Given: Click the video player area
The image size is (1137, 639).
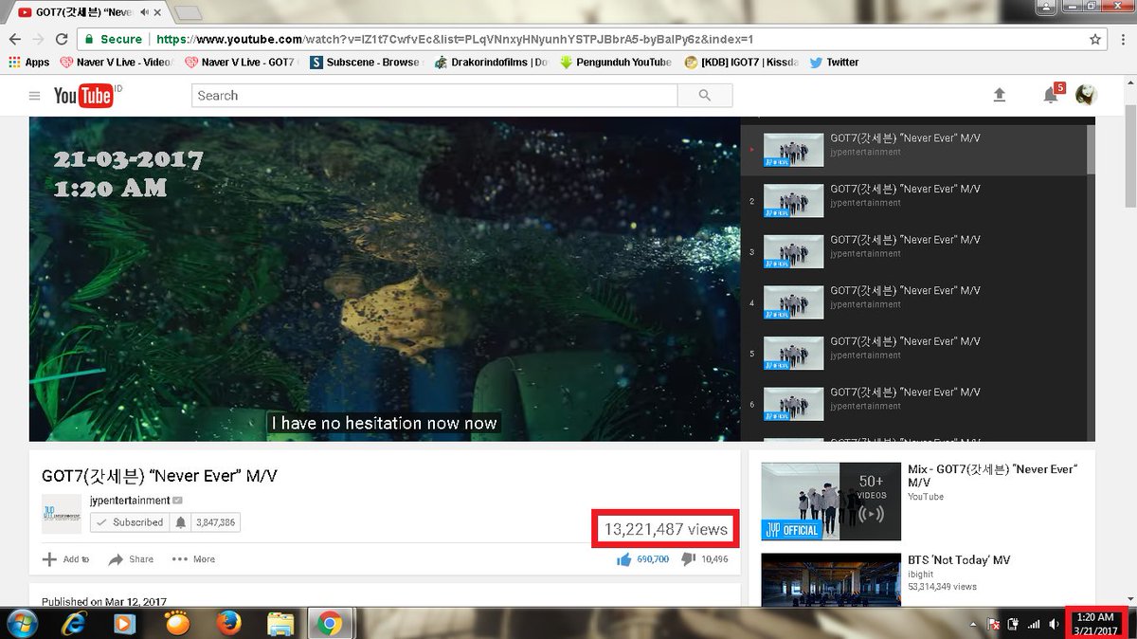Looking at the screenshot, I should coord(385,279).
